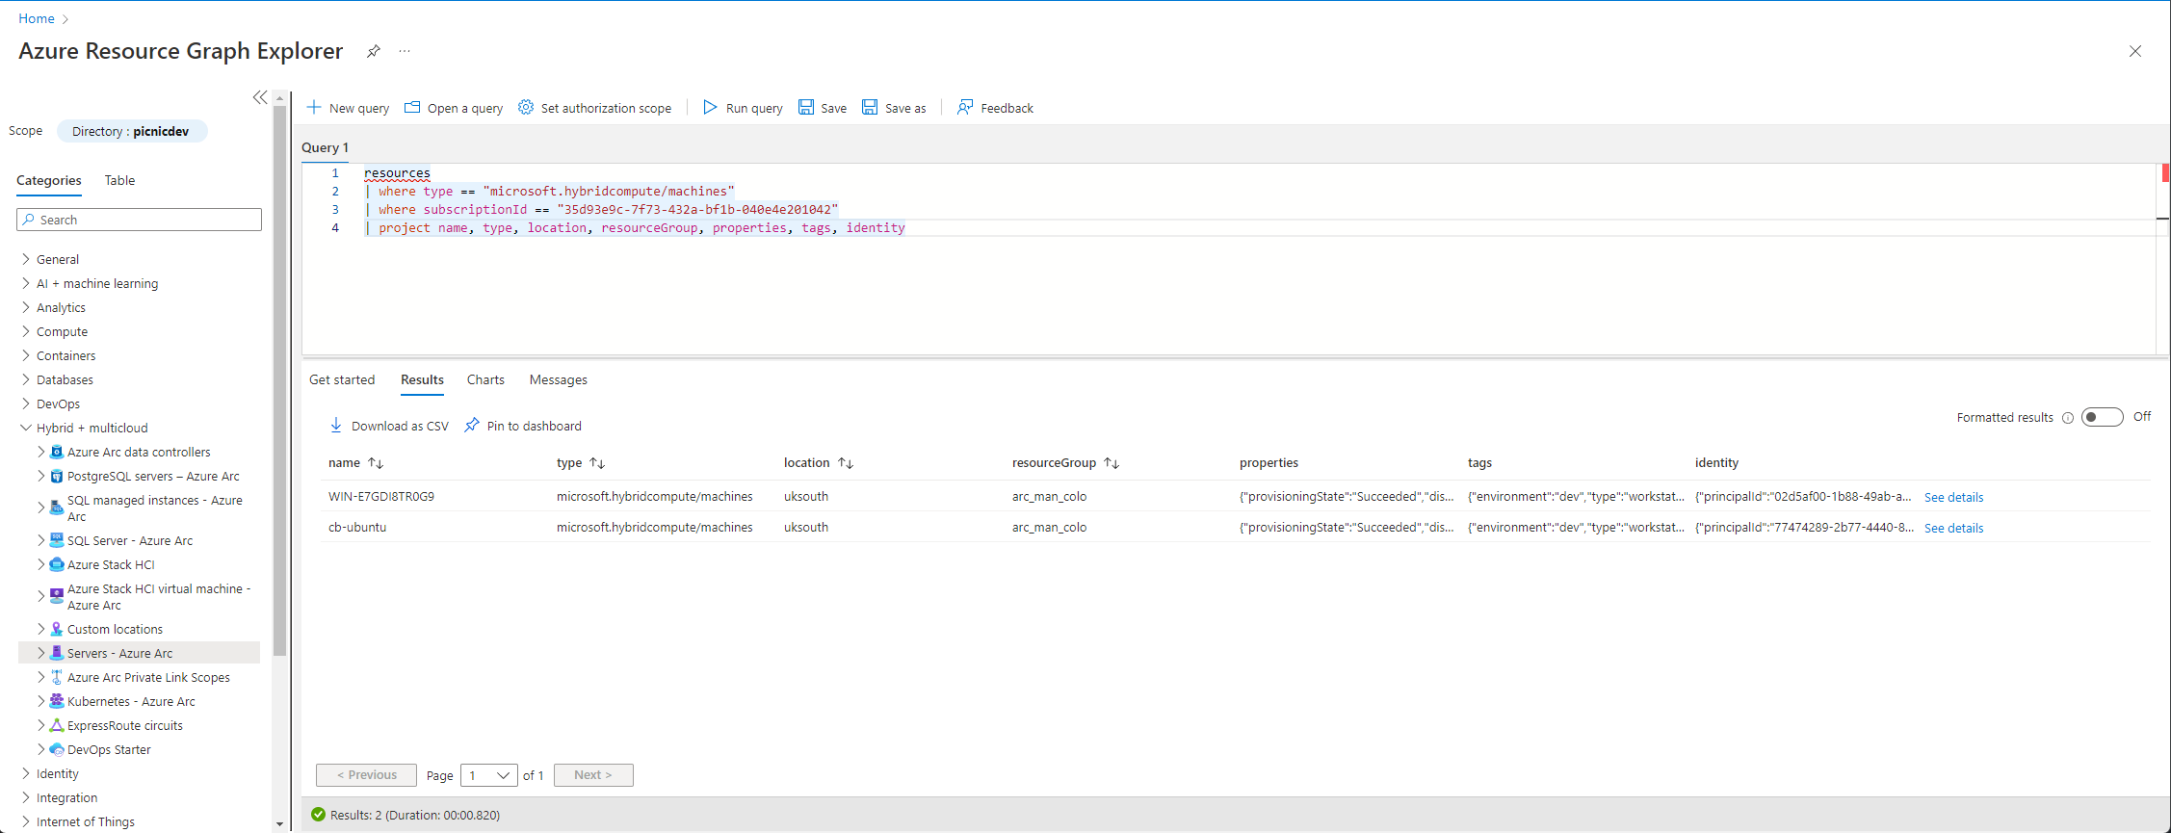This screenshot has width=2171, height=833.
Task: Select the Categories tab
Action: 49,180
